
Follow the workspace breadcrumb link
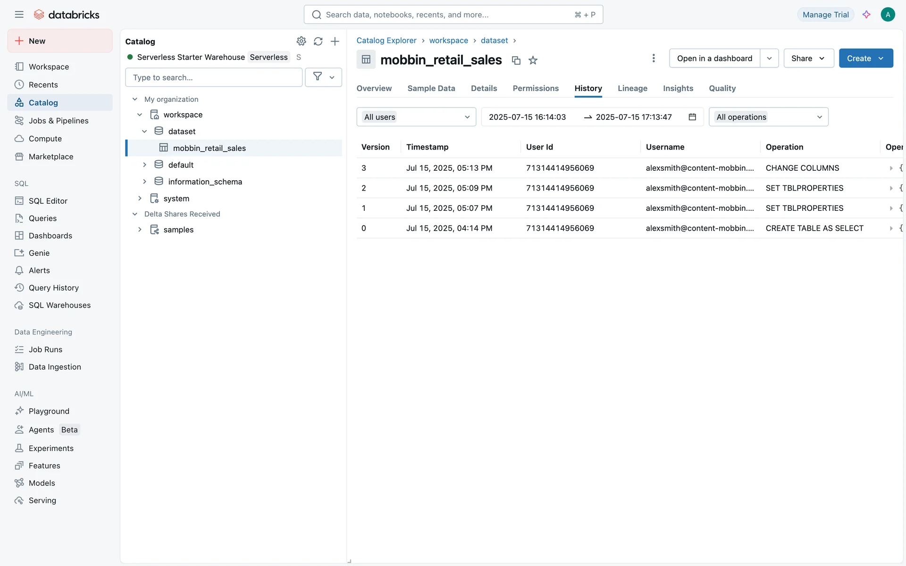(448, 41)
